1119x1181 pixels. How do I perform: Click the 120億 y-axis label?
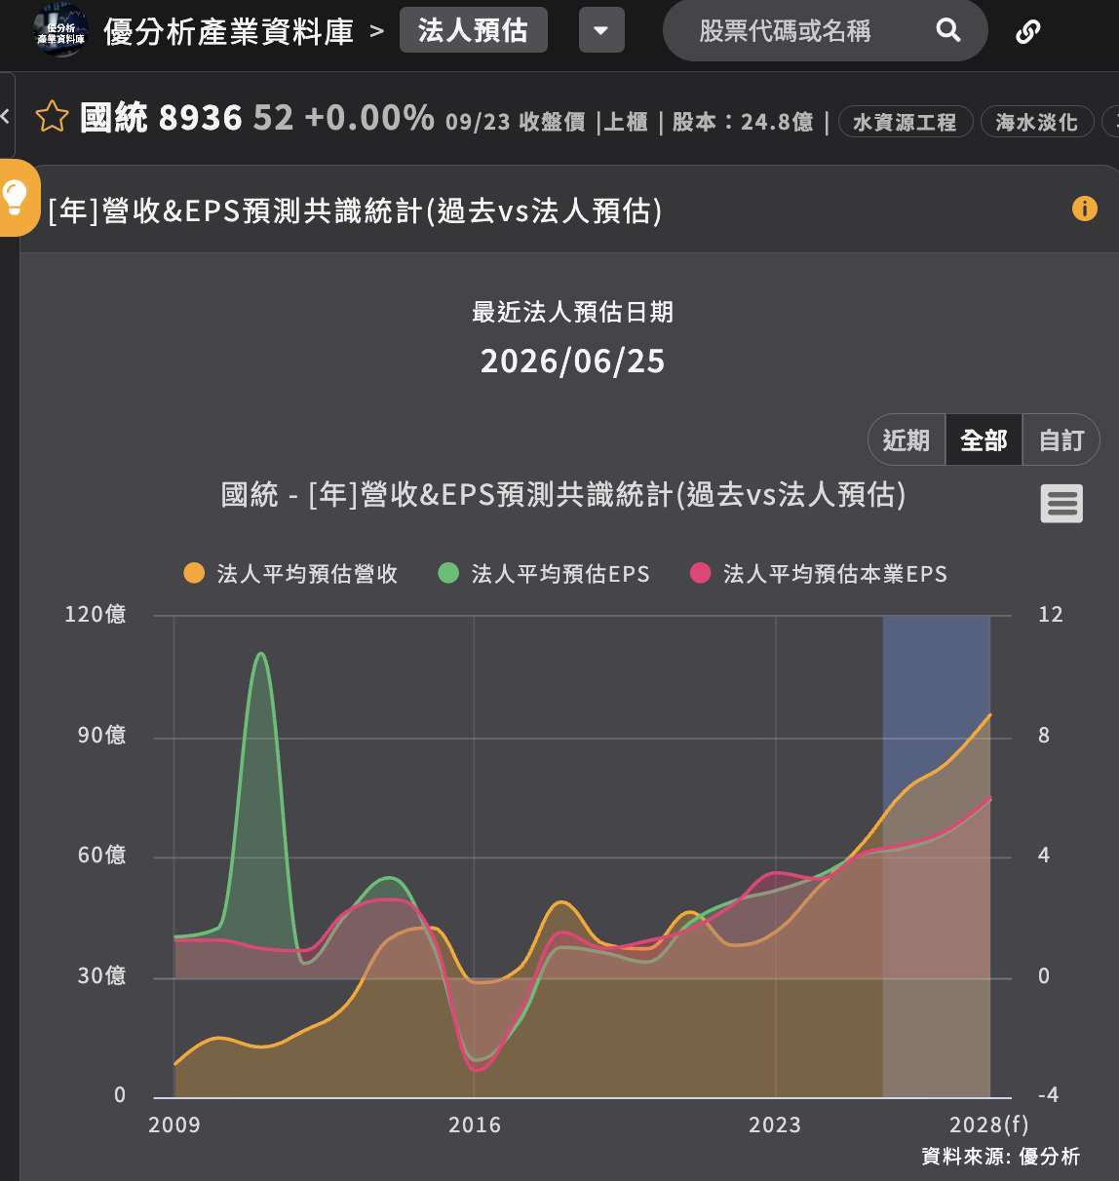click(x=96, y=615)
